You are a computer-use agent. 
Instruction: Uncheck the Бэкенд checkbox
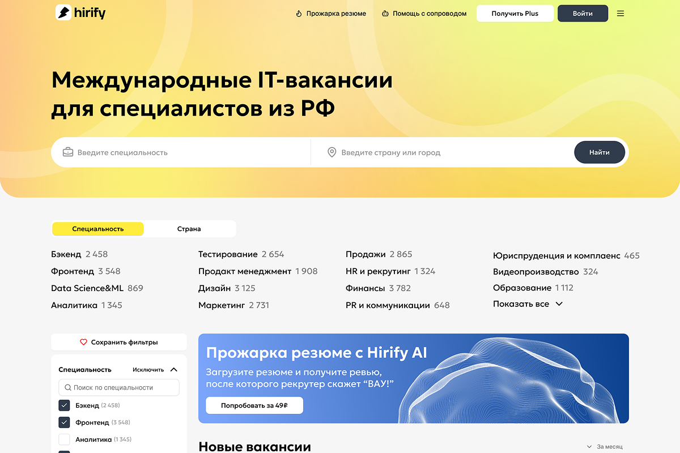click(x=64, y=405)
